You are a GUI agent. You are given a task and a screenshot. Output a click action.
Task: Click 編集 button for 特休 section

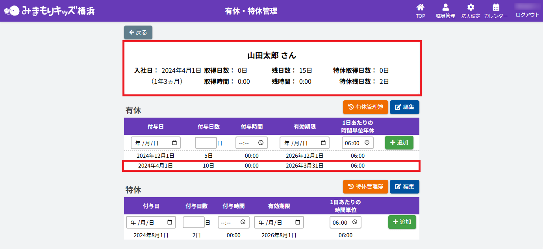click(404, 186)
